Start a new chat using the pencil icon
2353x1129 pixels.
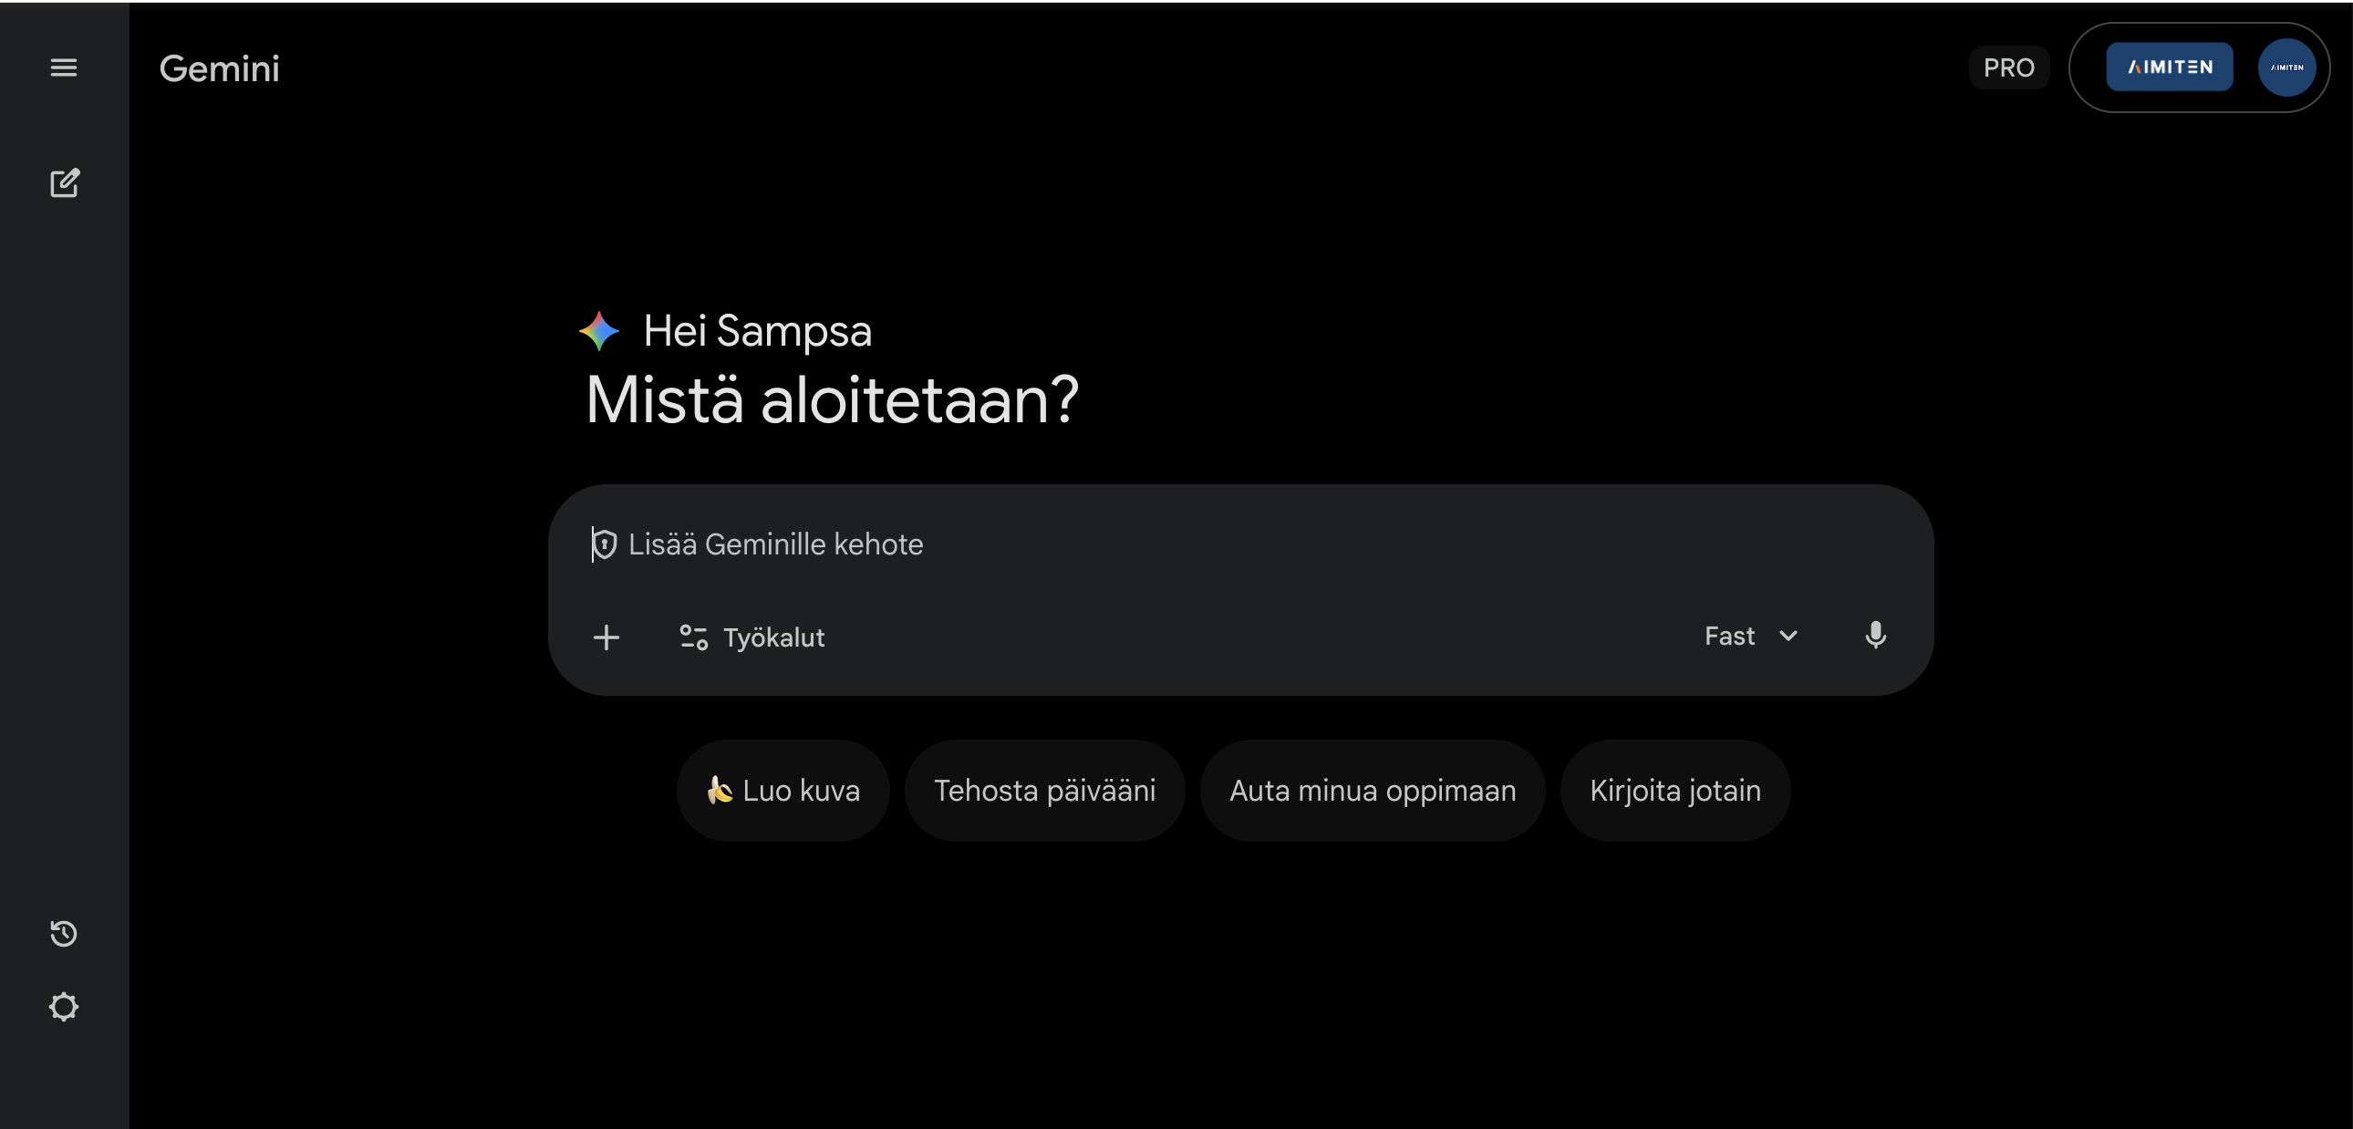65,182
